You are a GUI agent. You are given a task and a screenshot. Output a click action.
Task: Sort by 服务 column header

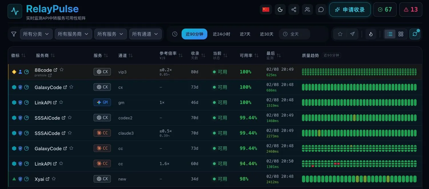pos(101,55)
